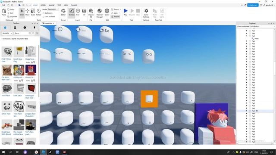Select the Baseplate document tab
Image resolution: width=276 pixels, height=155 pixels.
pos(48,23)
